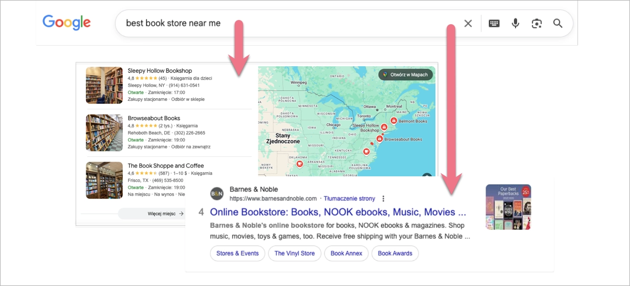Click the magnifying glass search icon
Image resolution: width=630 pixels, height=286 pixels.
click(558, 23)
